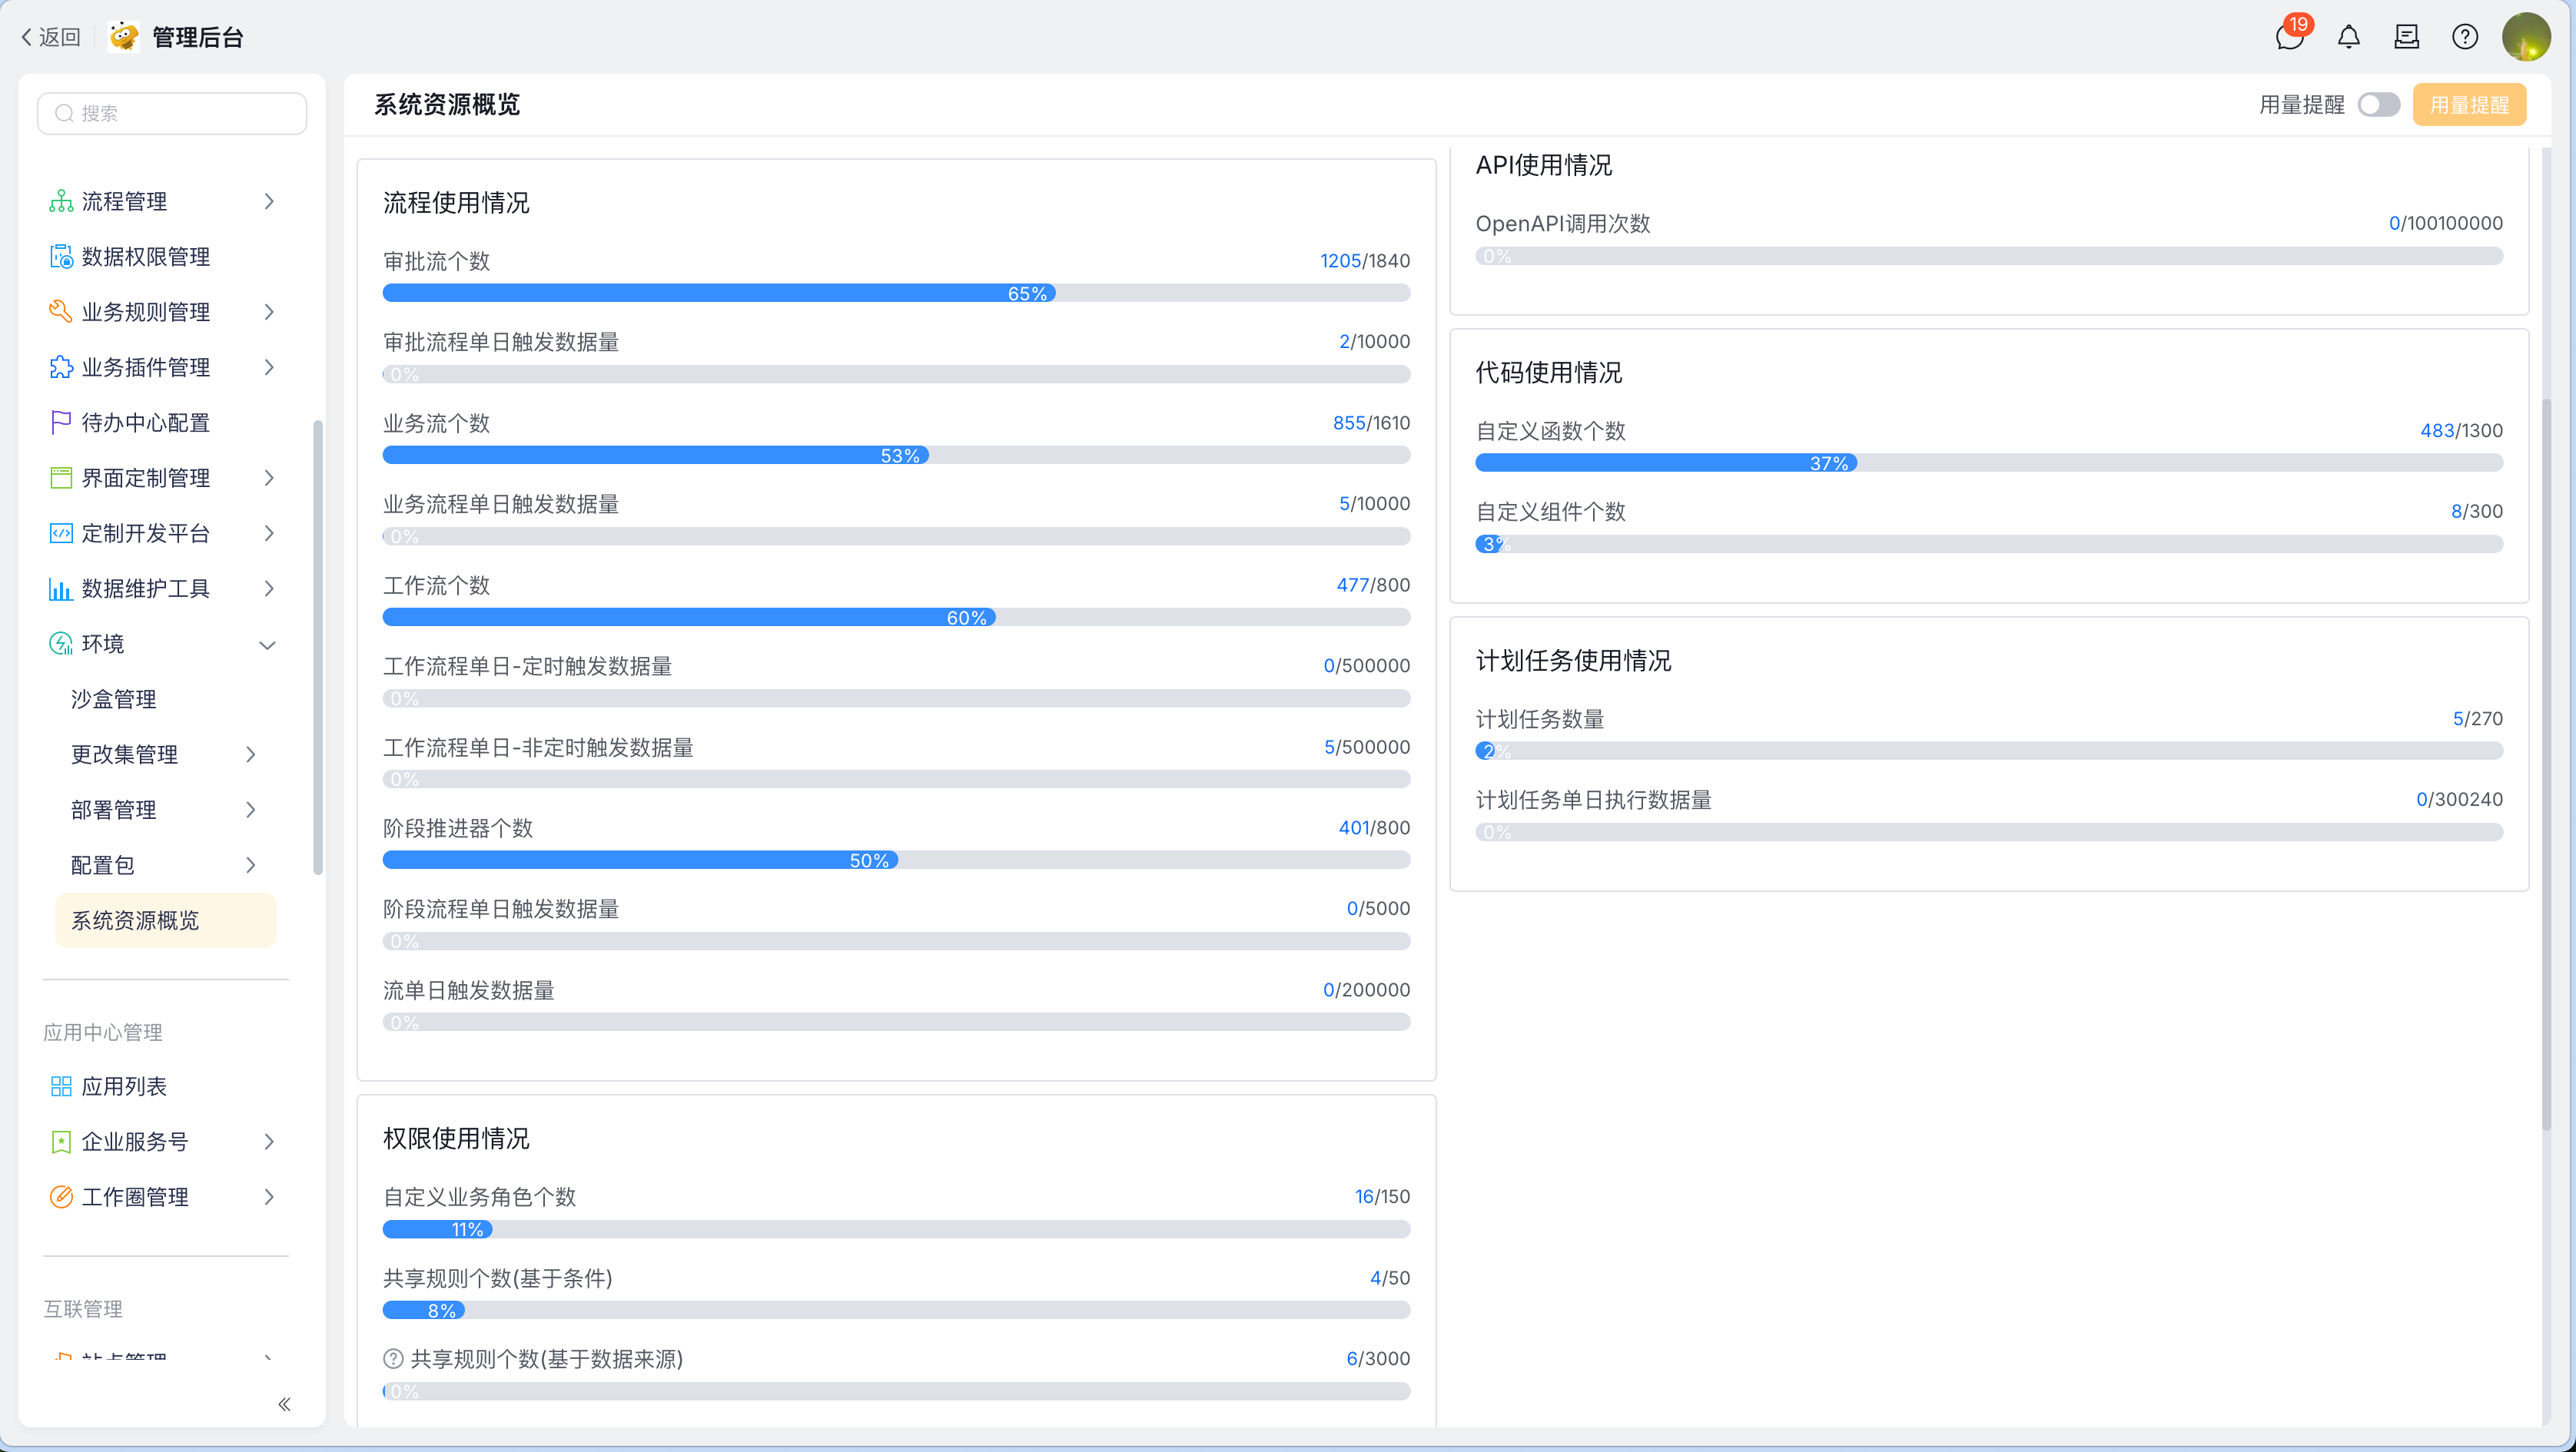Image resolution: width=2576 pixels, height=1452 pixels.
Task: Expand the 流程管理 menu chevron
Action: point(268,202)
